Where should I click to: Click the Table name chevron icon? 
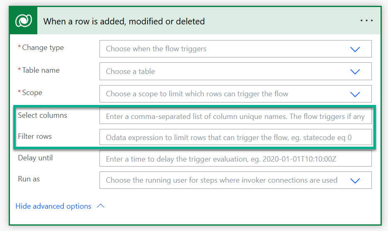[x=355, y=71]
